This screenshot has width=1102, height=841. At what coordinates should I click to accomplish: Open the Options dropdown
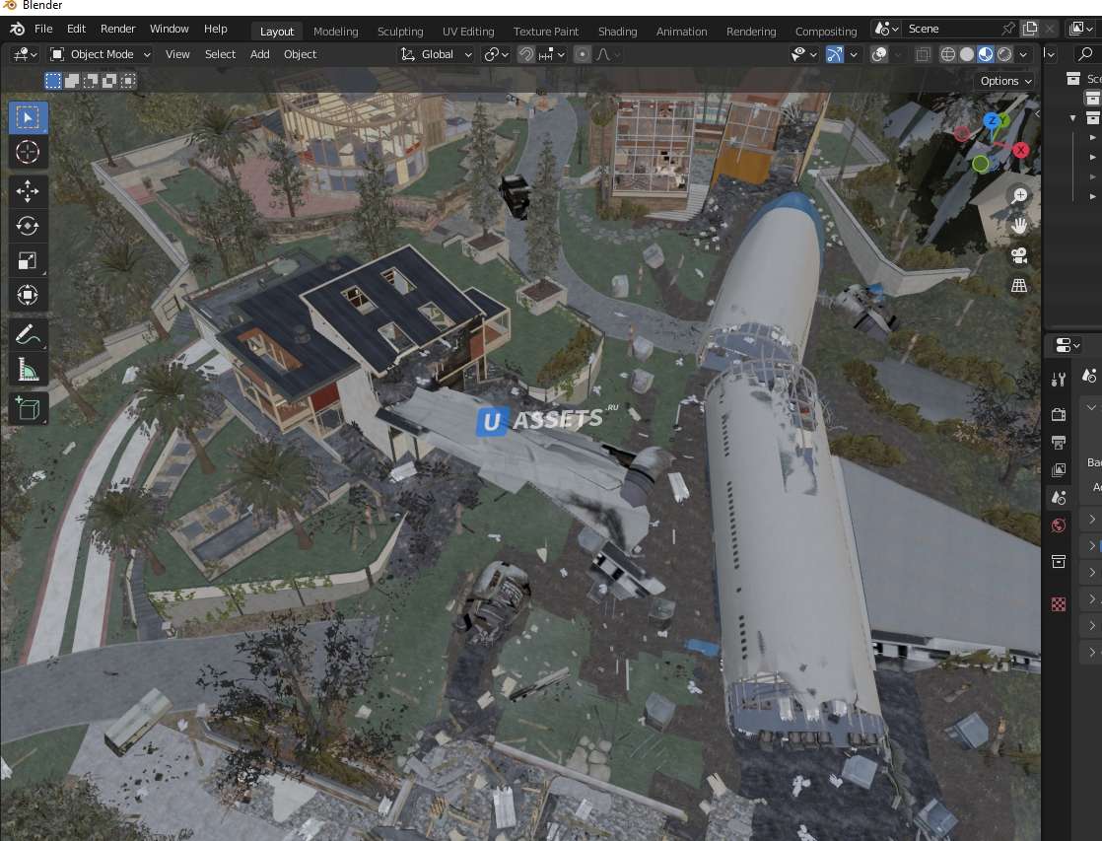1005,81
